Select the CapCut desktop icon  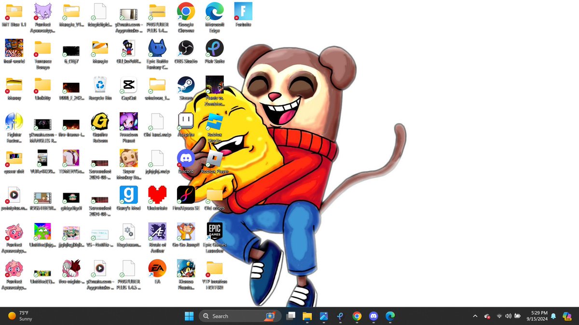point(128,88)
